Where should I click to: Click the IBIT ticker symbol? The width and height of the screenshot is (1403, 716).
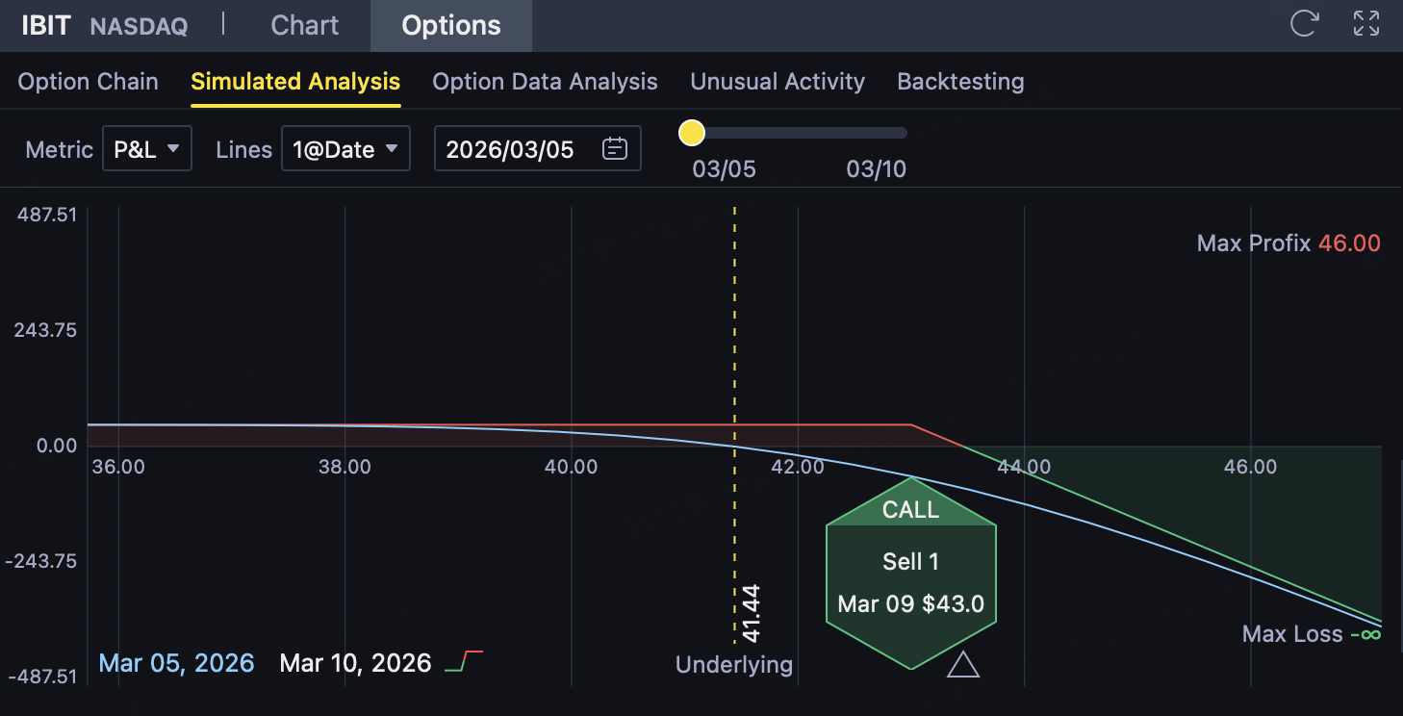46,25
